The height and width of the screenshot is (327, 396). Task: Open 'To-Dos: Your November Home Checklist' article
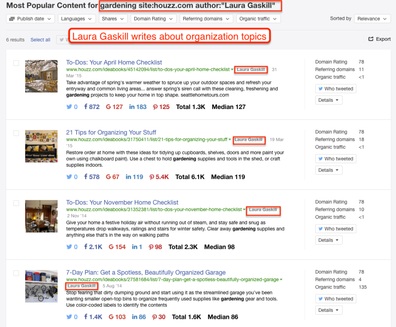click(122, 202)
